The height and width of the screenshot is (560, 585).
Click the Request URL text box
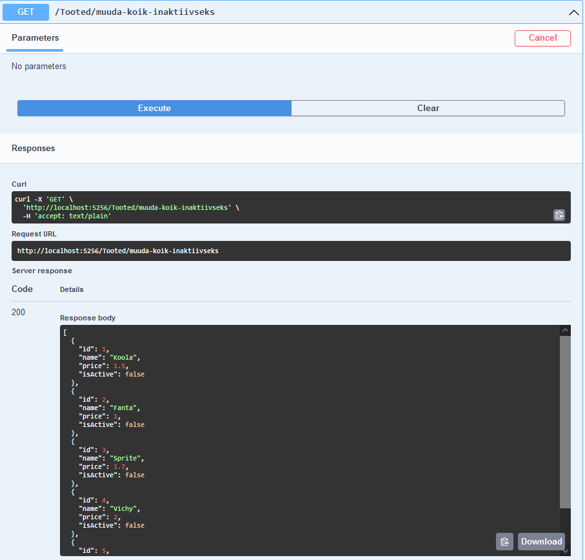tap(291, 251)
